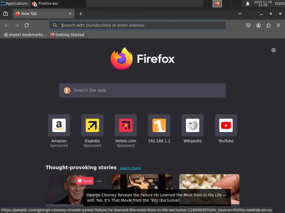The height and width of the screenshot is (213, 285).
Task: Open the new tab personalize gear icon
Action: 273,50
